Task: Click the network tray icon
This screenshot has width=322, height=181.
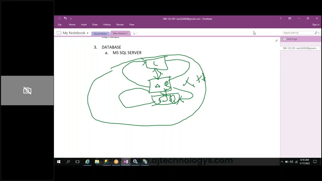Action: 296,162
